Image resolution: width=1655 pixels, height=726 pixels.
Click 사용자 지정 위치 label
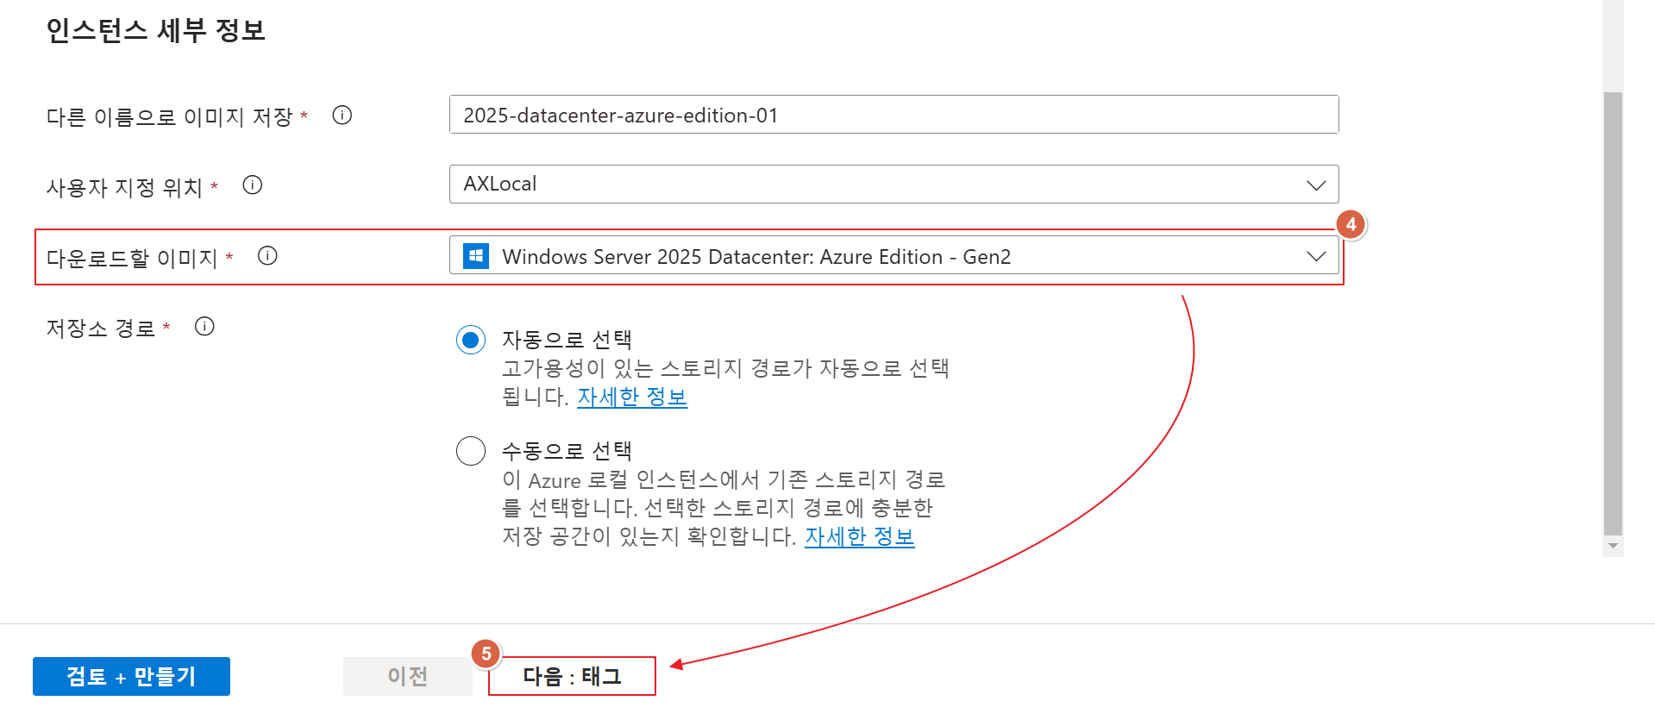(x=124, y=187)
